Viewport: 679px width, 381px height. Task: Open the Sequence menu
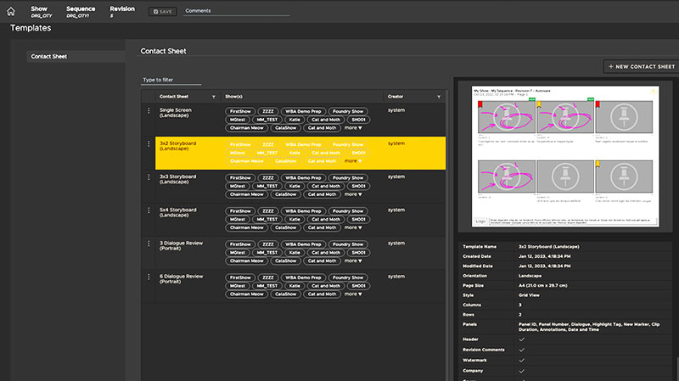click(81, 12)
